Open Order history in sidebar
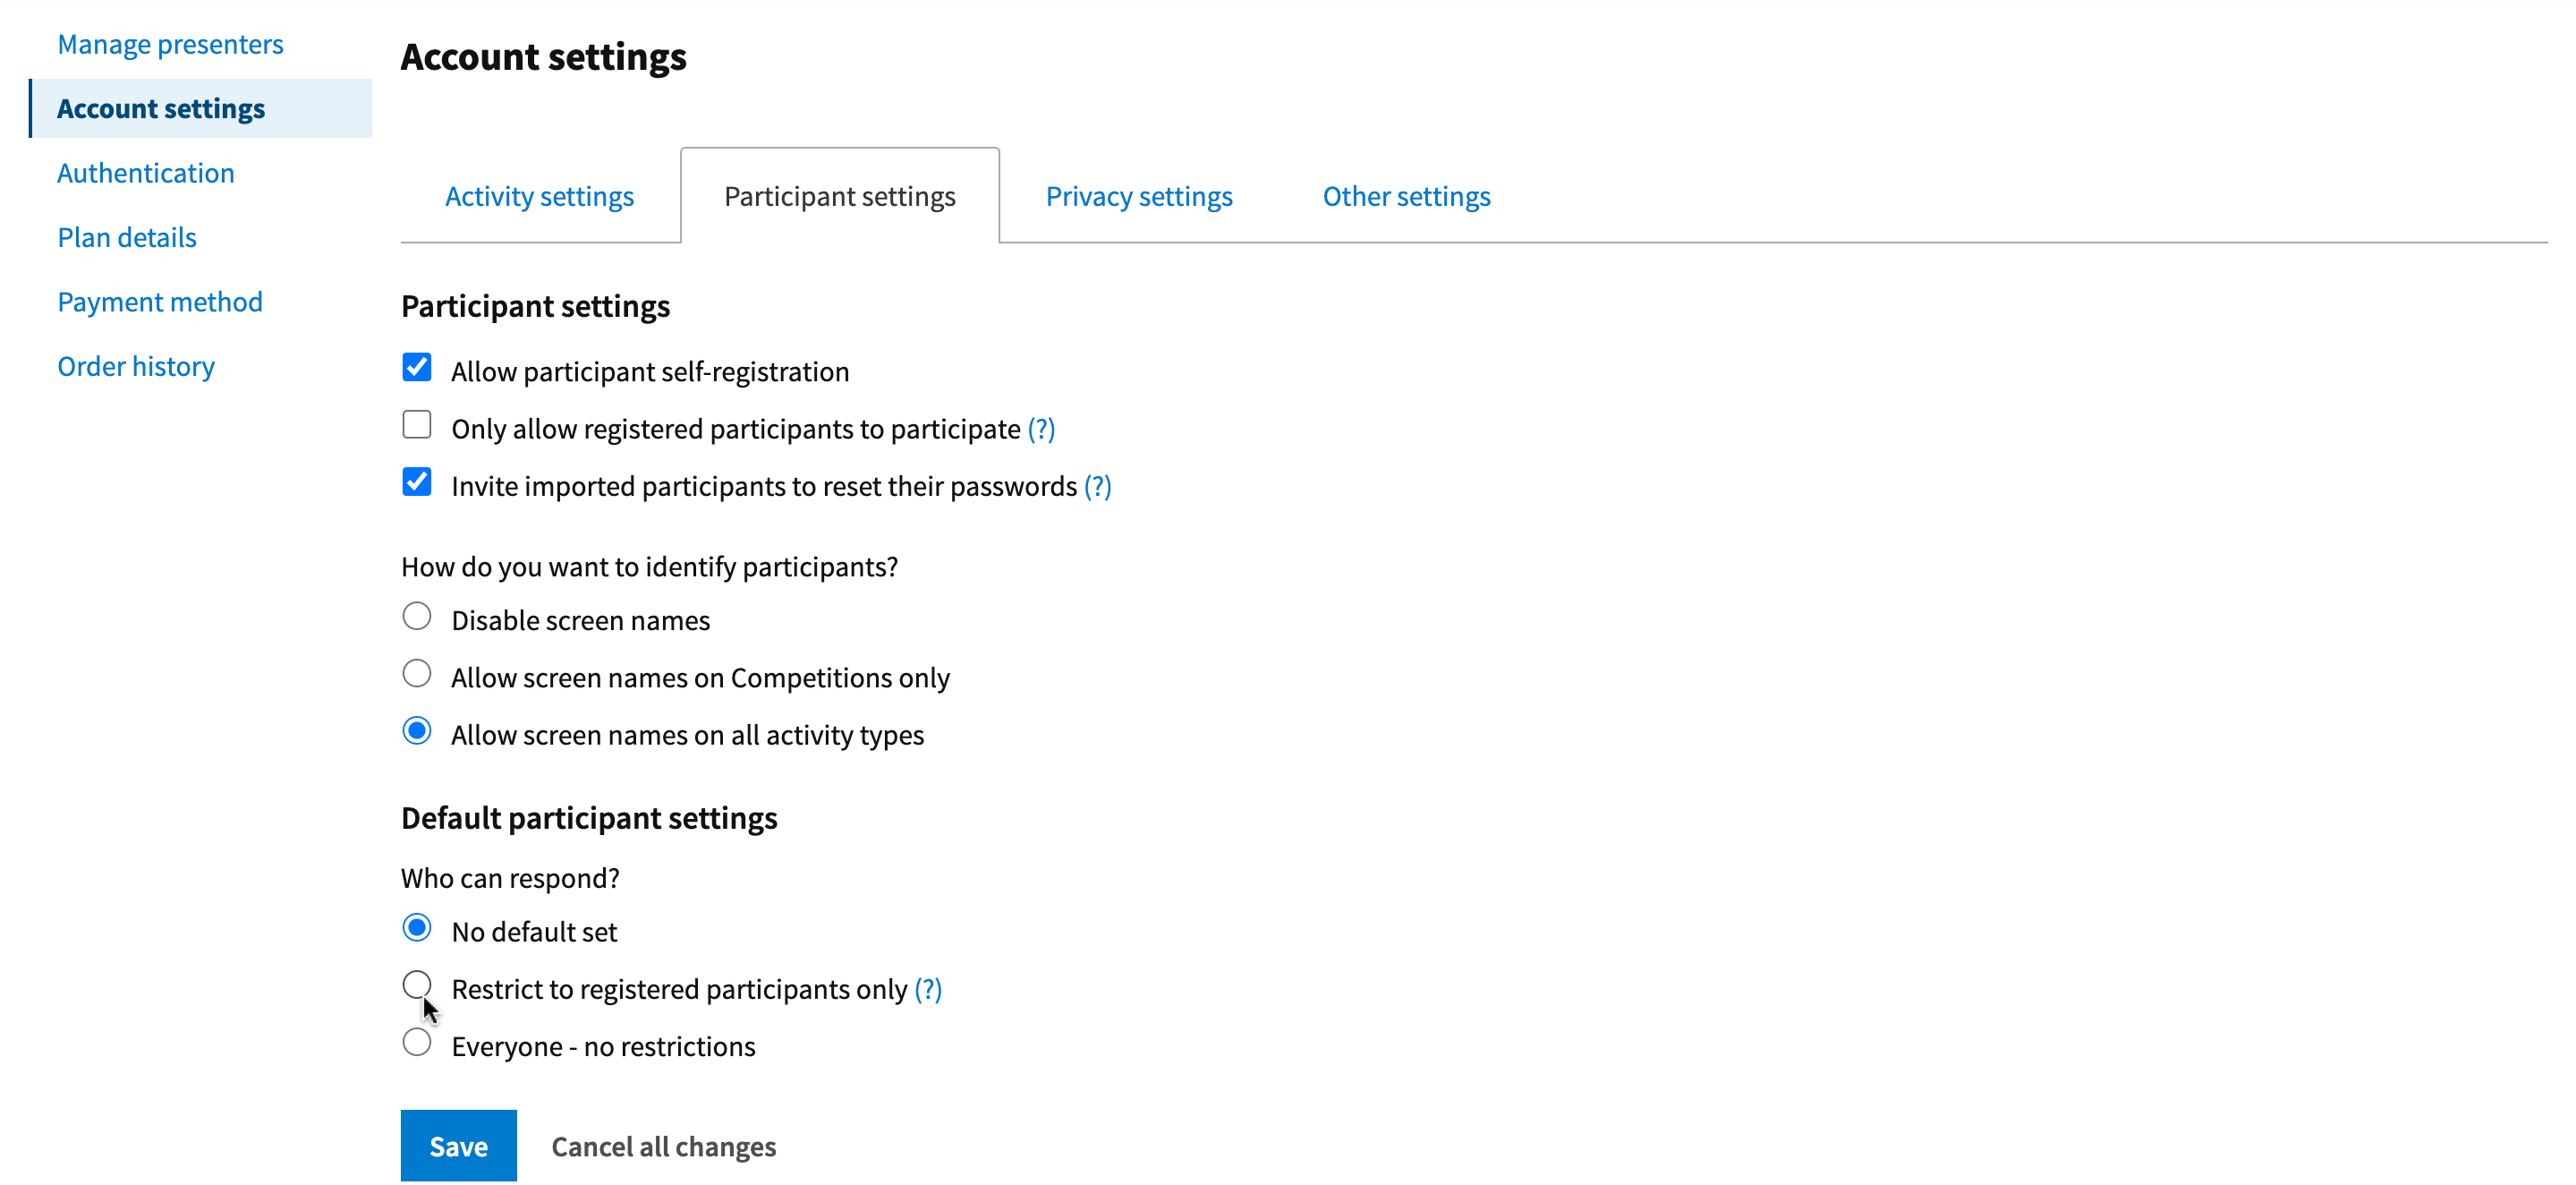 (136, 367)
